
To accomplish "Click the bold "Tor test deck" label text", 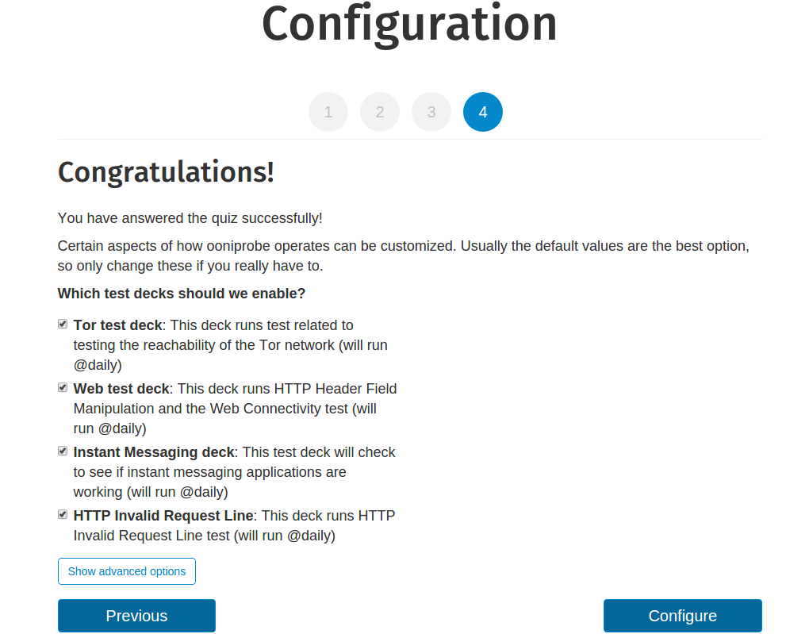I will pyautogui.click(x=117, y=325).
